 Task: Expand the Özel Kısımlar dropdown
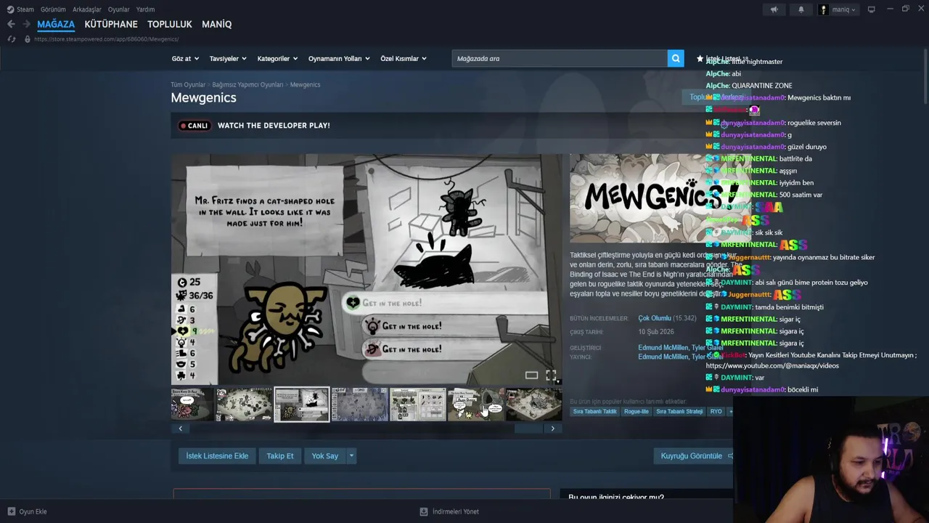404,58
